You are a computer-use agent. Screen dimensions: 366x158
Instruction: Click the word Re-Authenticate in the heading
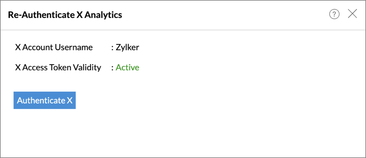point(41,15)
